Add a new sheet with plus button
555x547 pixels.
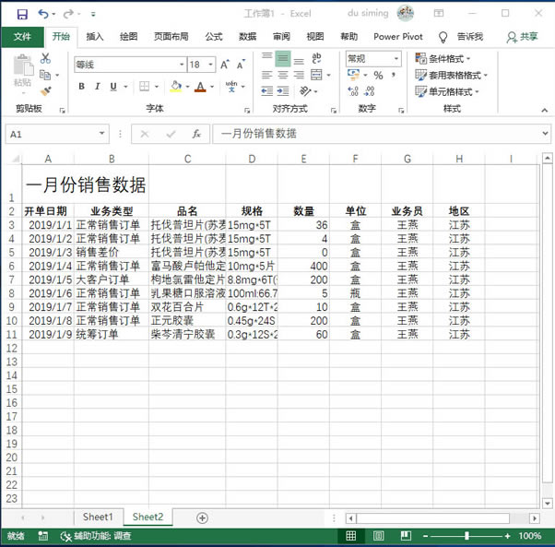click(202, 518)
